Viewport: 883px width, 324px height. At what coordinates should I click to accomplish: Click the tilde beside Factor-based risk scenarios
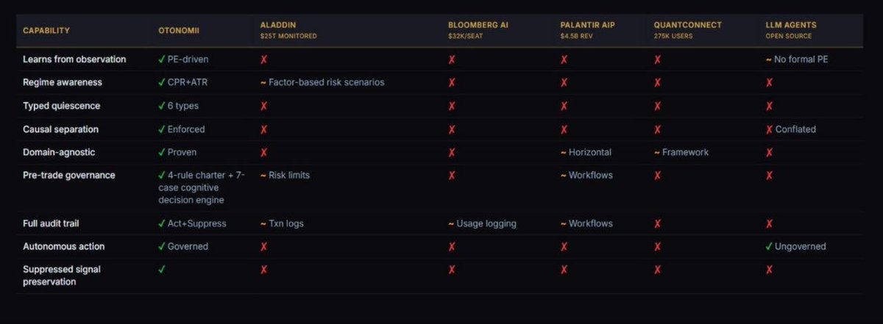point(263,82)
